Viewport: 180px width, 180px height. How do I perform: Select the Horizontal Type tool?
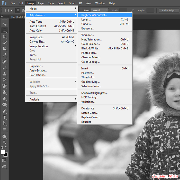click(x=4, y=117)
